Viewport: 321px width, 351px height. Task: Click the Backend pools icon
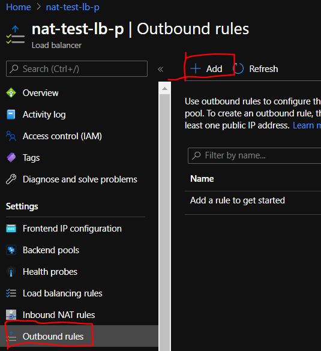11,250
